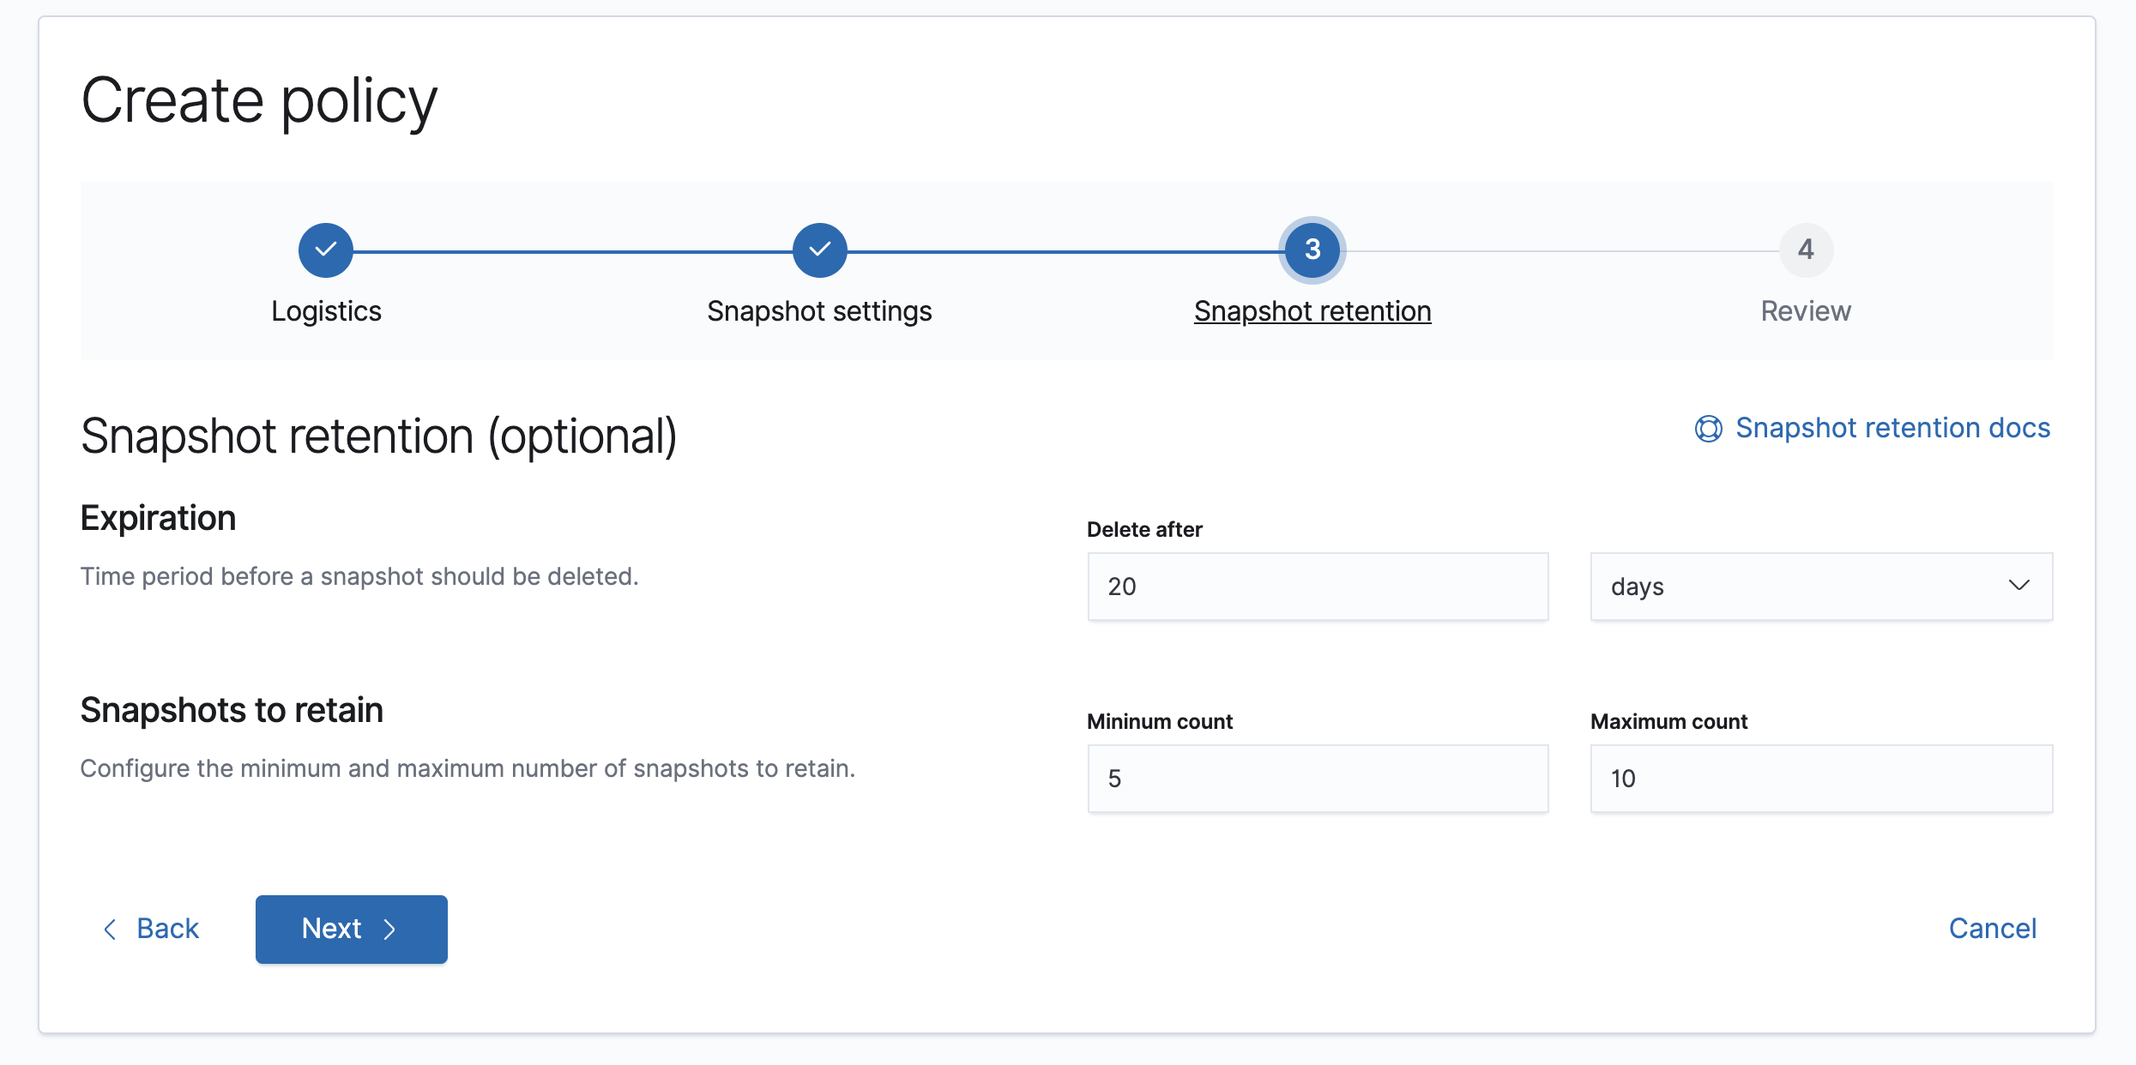This screenshot has height=1065, width=2136.
Task: Jump to the Snapshot settings step label
Action: pyautogui.click(x=819, y=311)
